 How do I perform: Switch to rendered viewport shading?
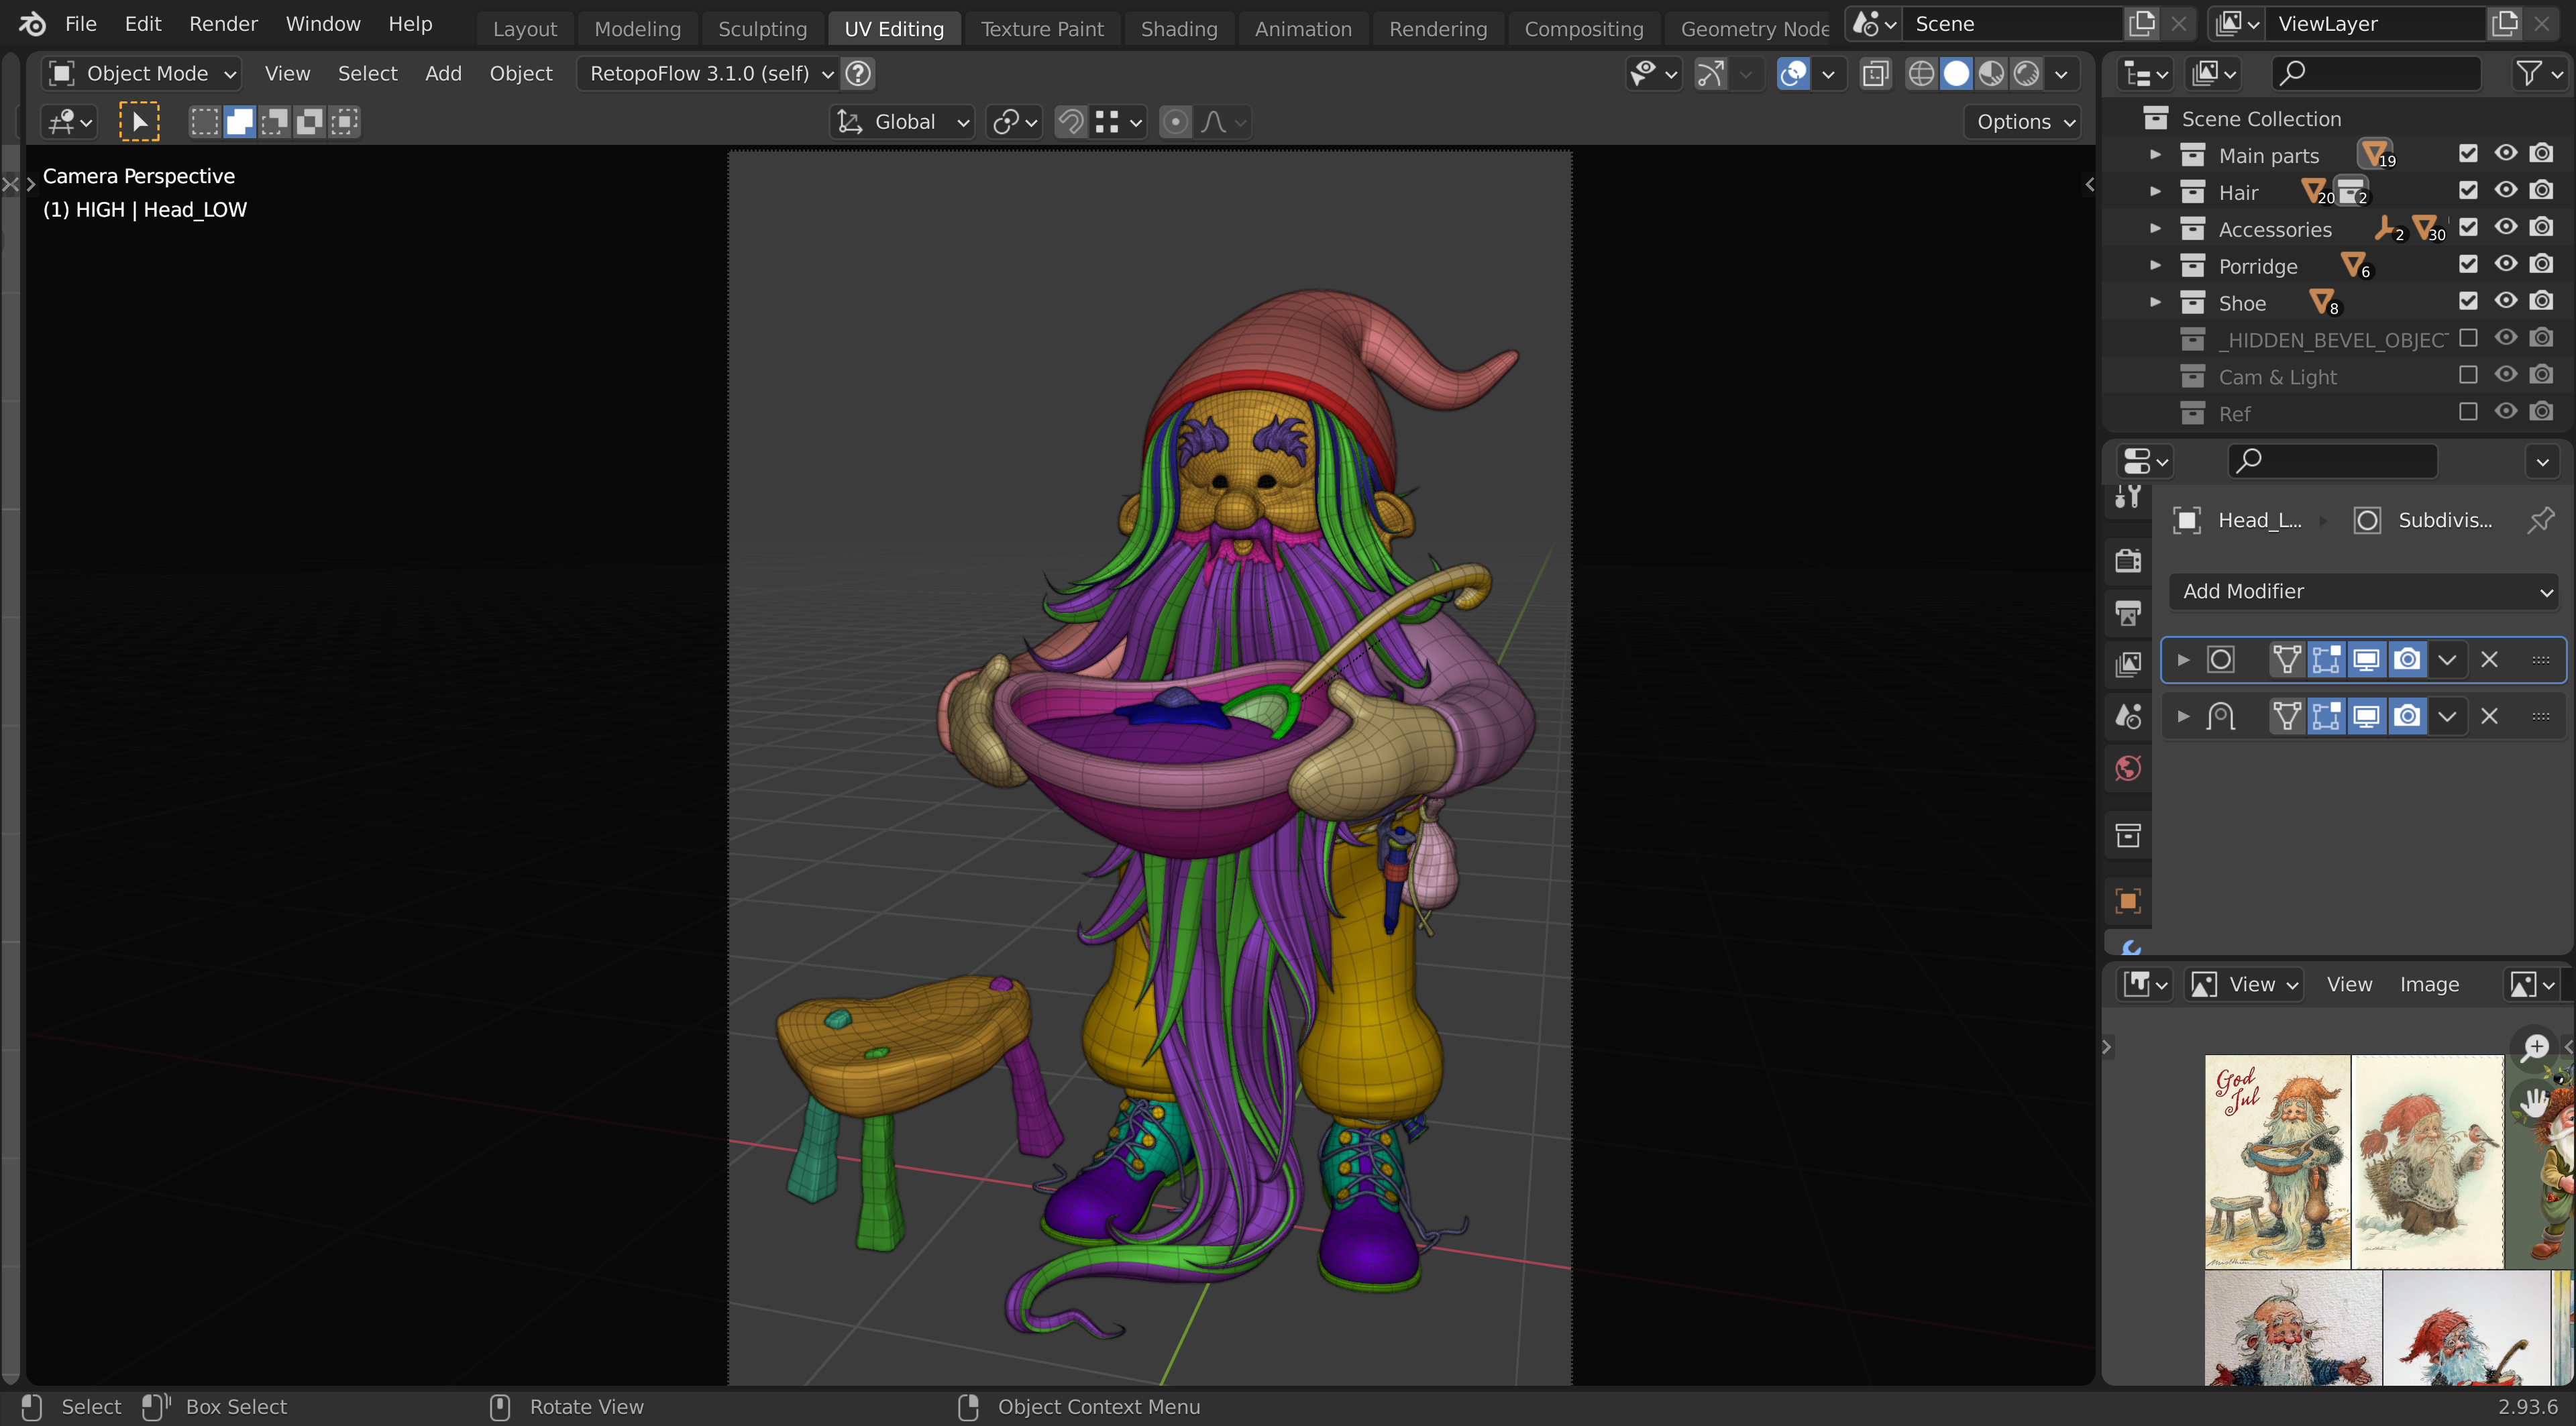click(2026, 73)
